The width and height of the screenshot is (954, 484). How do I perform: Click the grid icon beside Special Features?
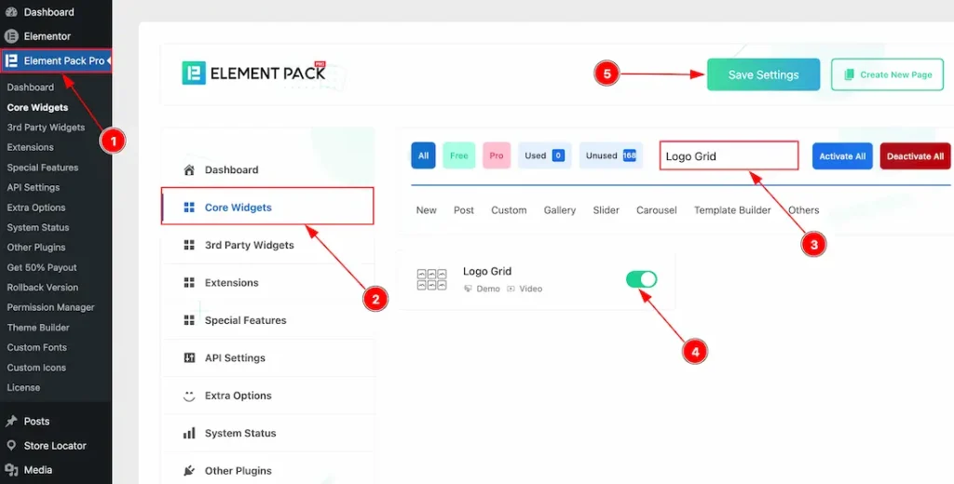[x=189, y=320]
